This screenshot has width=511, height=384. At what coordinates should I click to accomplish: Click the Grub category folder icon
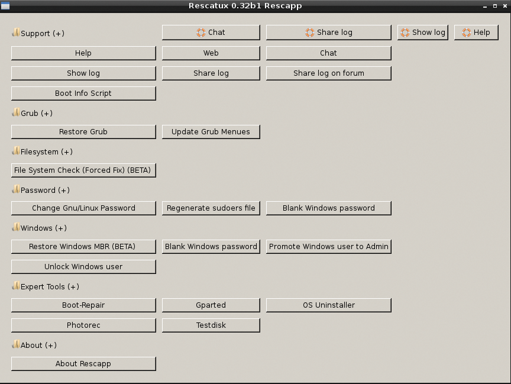coord(15,112)
